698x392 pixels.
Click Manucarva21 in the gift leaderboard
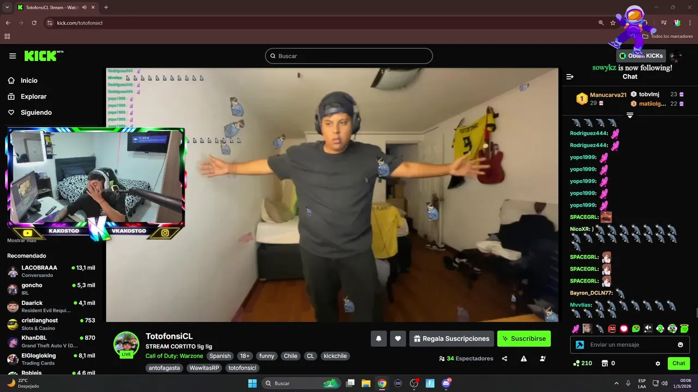tap(608, 95)
